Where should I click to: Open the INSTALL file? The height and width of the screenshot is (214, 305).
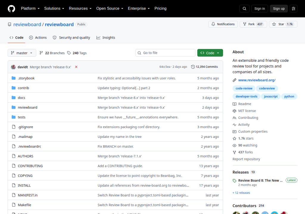click(x=24, y=185)
